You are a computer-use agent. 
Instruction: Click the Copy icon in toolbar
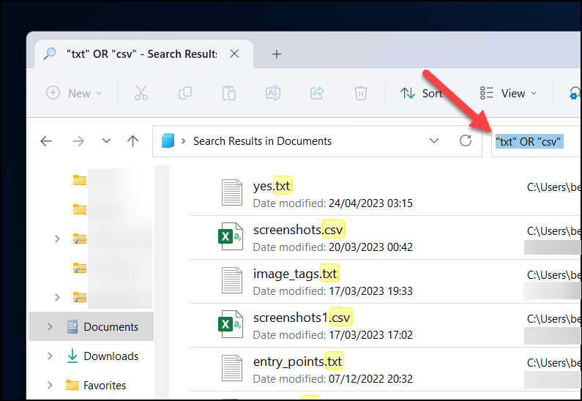click(185, 93)
